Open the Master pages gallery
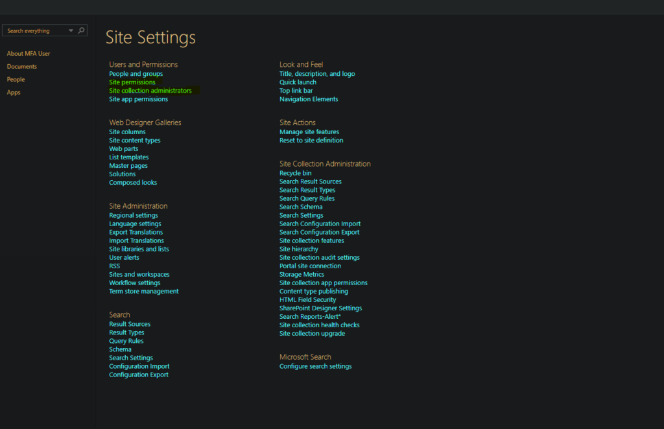 point(128,165)
